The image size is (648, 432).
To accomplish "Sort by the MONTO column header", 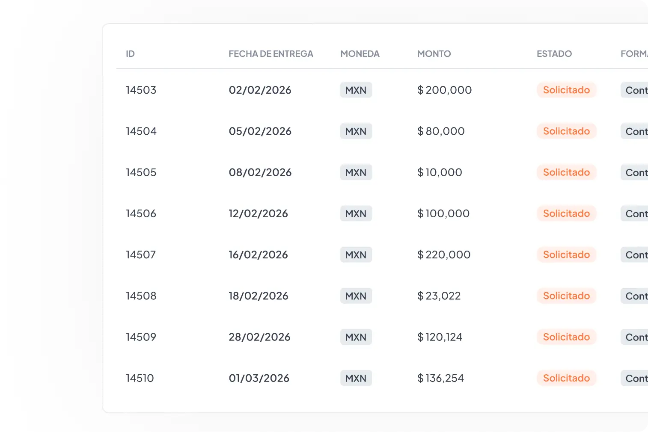I will [x=434, y=53].
